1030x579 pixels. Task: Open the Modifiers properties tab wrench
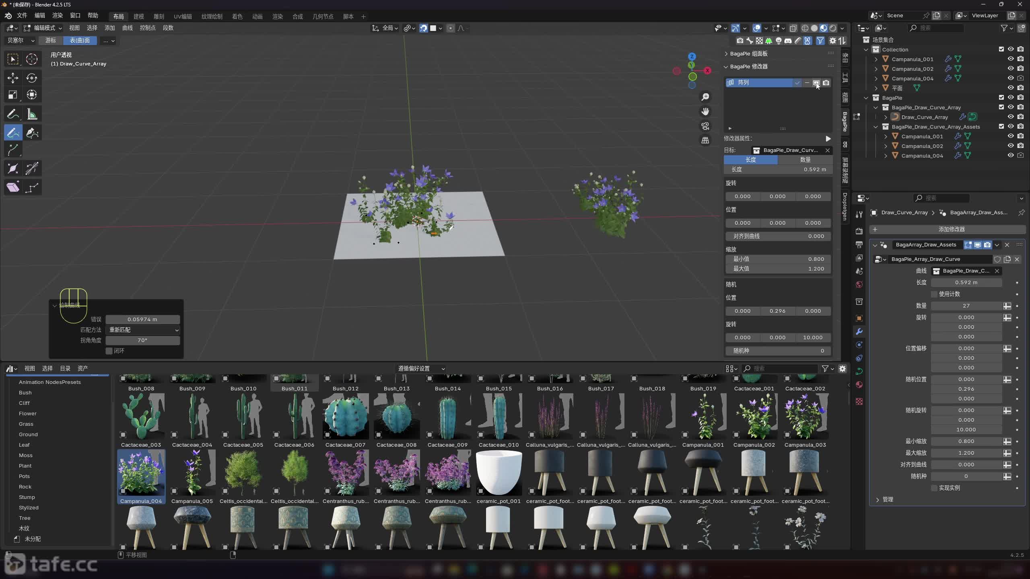tap(859, 331)
